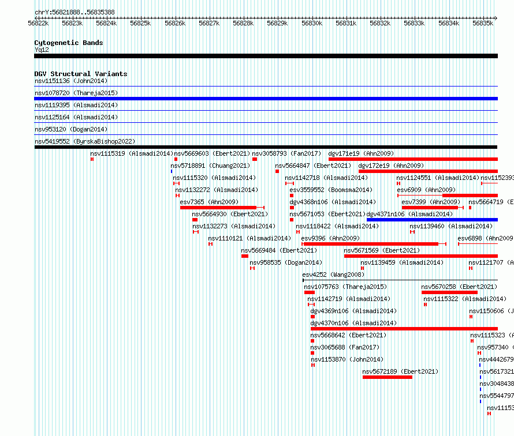Open the nsv3058793 (Fan2017) variant label
This screenshot has width=514, height=436.
(x=286, y=153)
